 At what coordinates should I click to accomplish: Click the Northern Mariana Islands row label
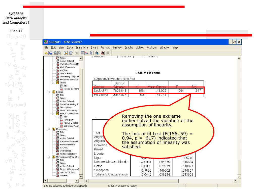point(111,162)
